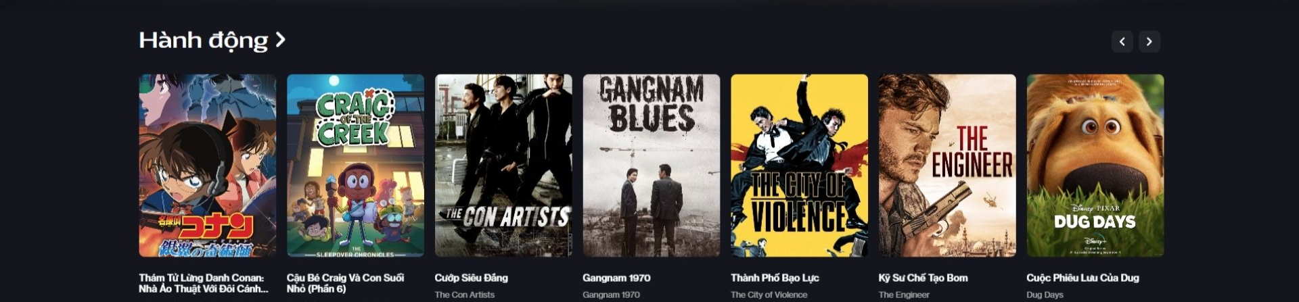1299x302 pixels.
Task: Open the Gangnam Blues poster
Action: point(652,166)
